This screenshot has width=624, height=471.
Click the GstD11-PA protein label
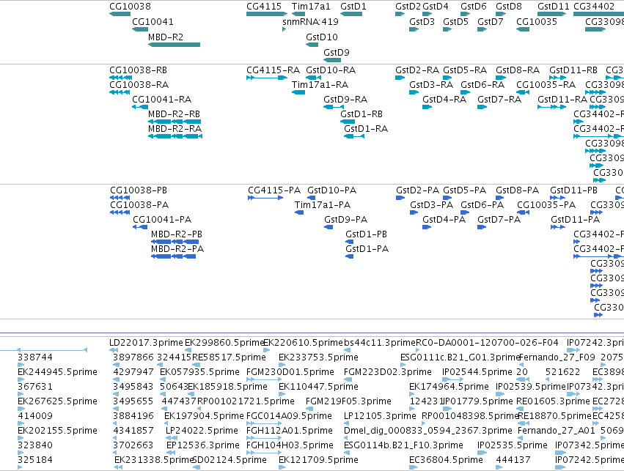coord(575,220)
